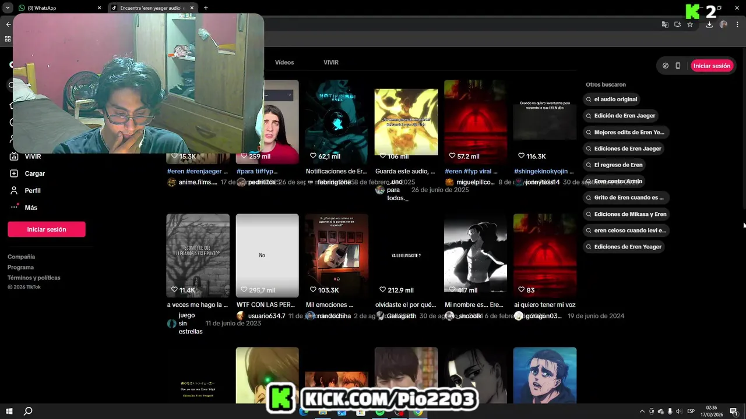The width and height of the screenshot is (746, 419).
Task: Show hidden system tray icons chevron
Action: point(642,411)
